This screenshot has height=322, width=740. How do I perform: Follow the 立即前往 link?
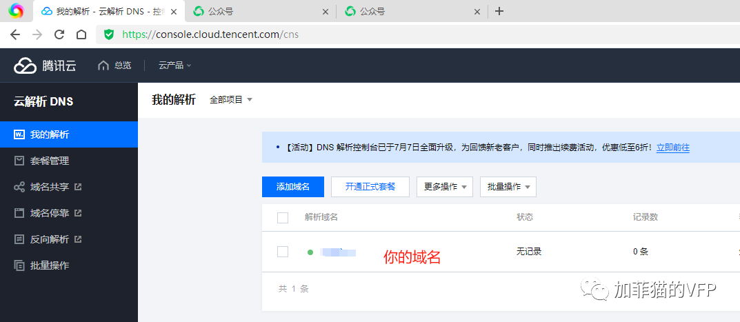tap(673, 148)
